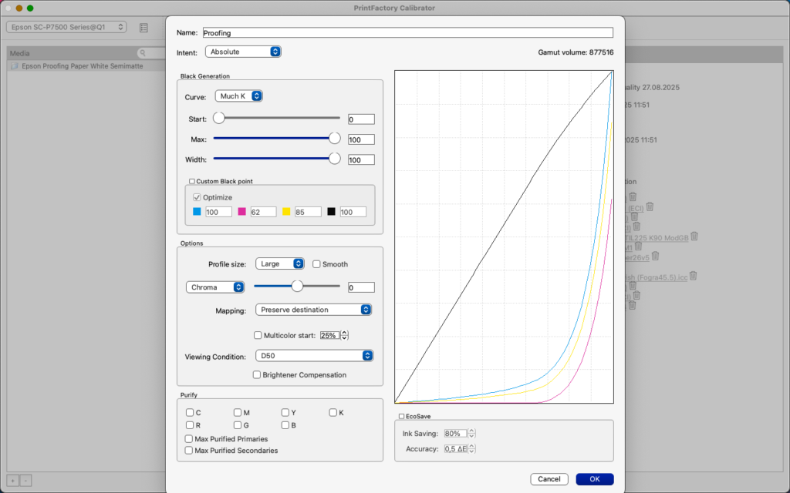Click Multicolor start 25% field
Image resolution: width=790 pixels, height=493 pixels.
330,336
